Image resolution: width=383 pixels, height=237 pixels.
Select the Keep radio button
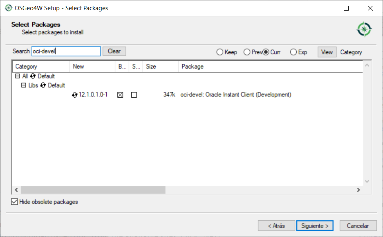tap(220, 52)
